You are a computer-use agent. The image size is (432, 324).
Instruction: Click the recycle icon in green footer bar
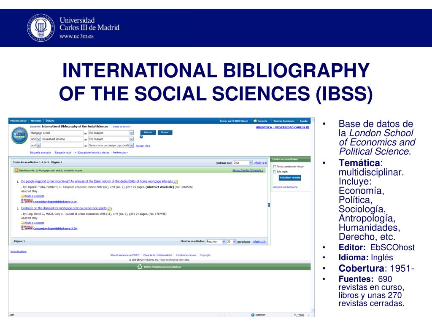coord(140,267)
